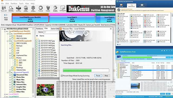This screenshot has height=98, width=173.
Task: Check the Photo Files checkbox
Action: [x=12, y=77]
